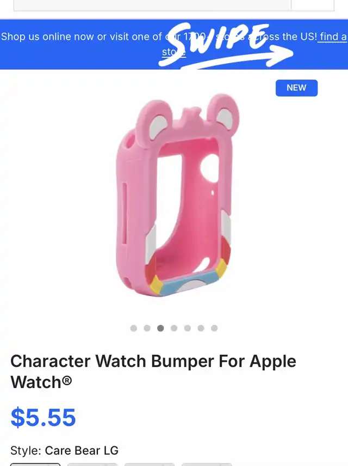Go to the last carousel dot

(x=214, y=328)
